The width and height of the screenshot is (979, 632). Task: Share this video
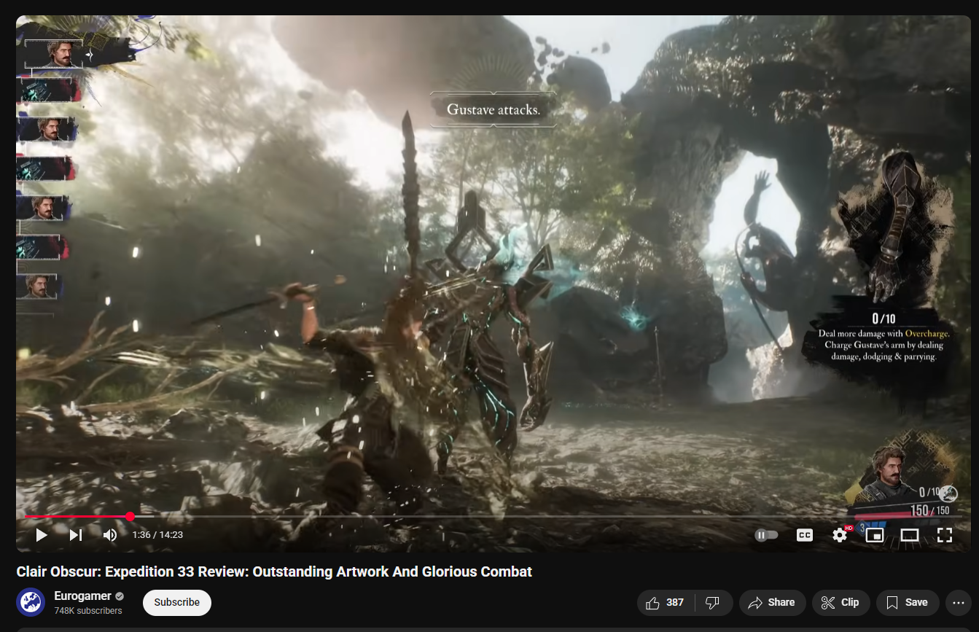tap(772, 603)
